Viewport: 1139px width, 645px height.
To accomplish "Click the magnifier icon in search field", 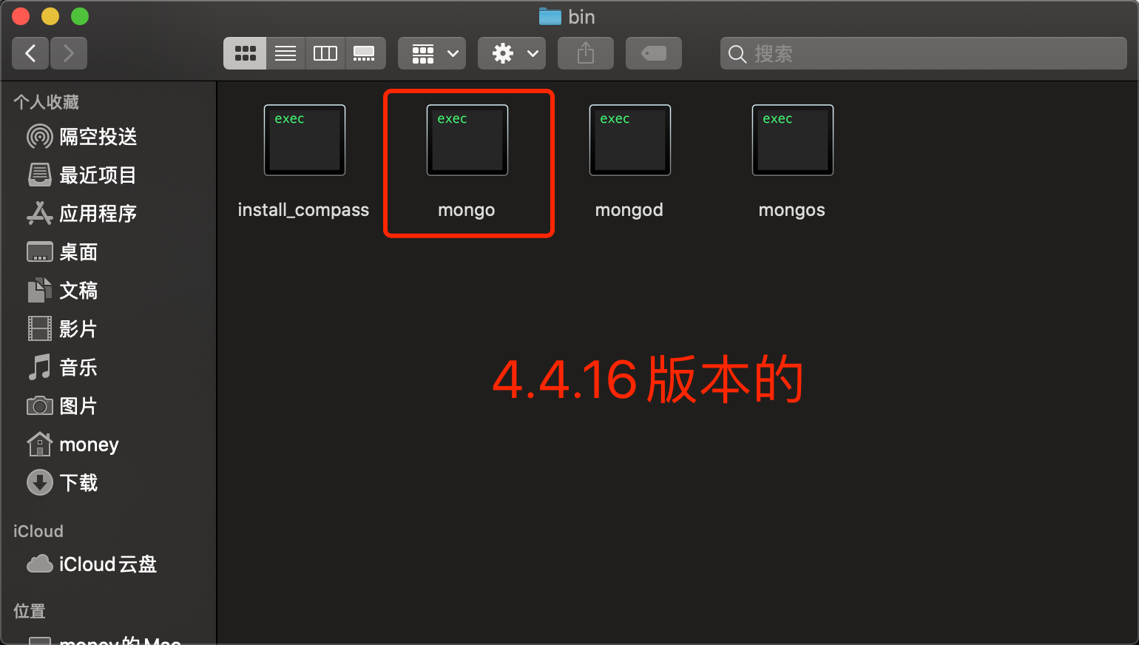I will pos(737,54).
